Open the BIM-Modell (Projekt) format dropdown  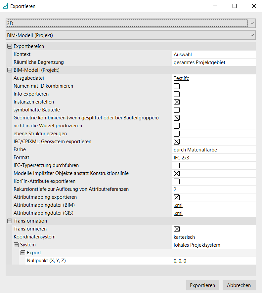coord(252,35)
